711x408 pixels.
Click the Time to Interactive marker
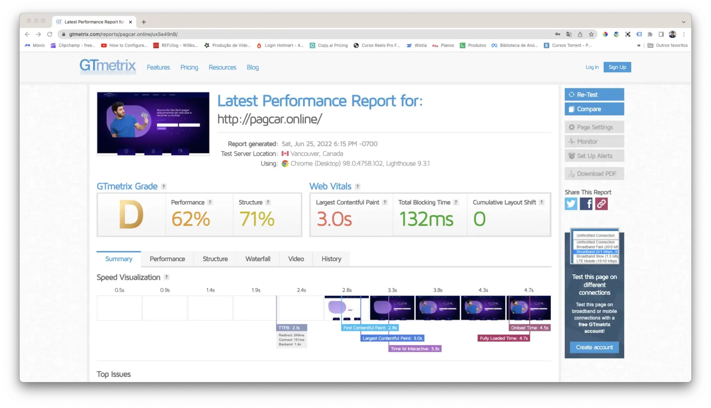coord(415,349)
